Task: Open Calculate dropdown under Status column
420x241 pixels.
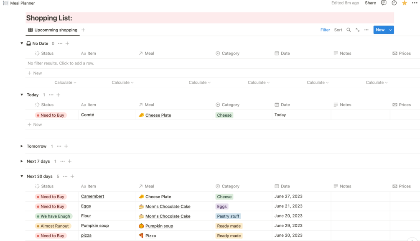Action: pyautogui.click(x=65, y=82)
